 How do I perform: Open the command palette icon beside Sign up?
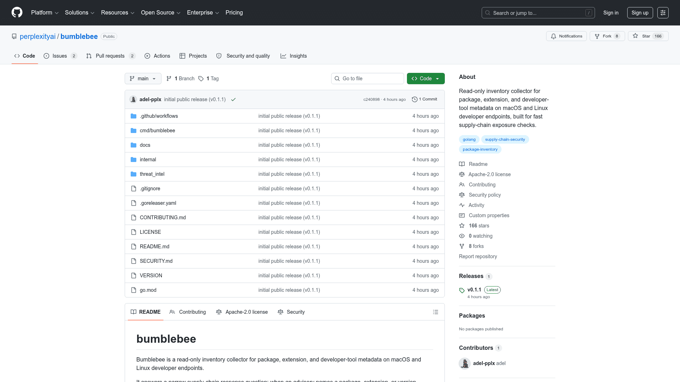[663, 13]
